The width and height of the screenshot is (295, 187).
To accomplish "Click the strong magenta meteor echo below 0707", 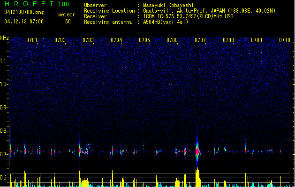I will click(197, 151).
